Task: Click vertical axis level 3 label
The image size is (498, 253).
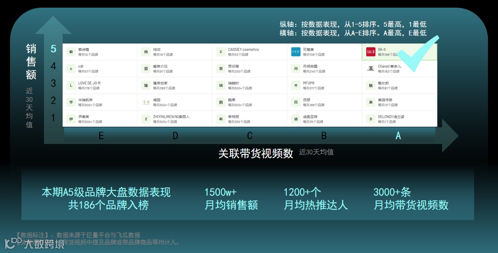Action: pyautogui.click(x=54, y=83)
